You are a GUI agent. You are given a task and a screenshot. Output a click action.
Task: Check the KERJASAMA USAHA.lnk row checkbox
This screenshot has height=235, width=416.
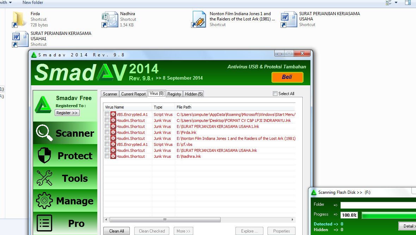107,150
